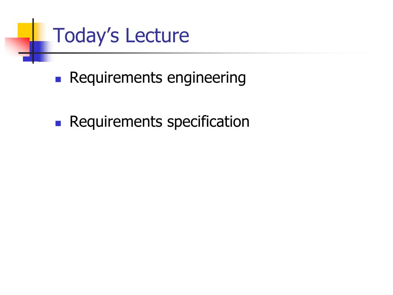Image resolution: width=393 pixels, height=295 pixels.
Task: Click the red gradient square in the logo
Action: (17, 46)
